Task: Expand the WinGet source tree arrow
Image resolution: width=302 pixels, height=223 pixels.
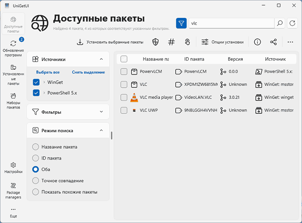Action: tap(44, 82)
